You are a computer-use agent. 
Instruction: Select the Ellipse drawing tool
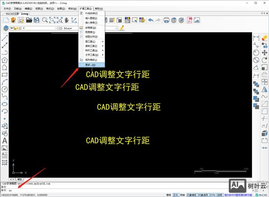point(4,104)
